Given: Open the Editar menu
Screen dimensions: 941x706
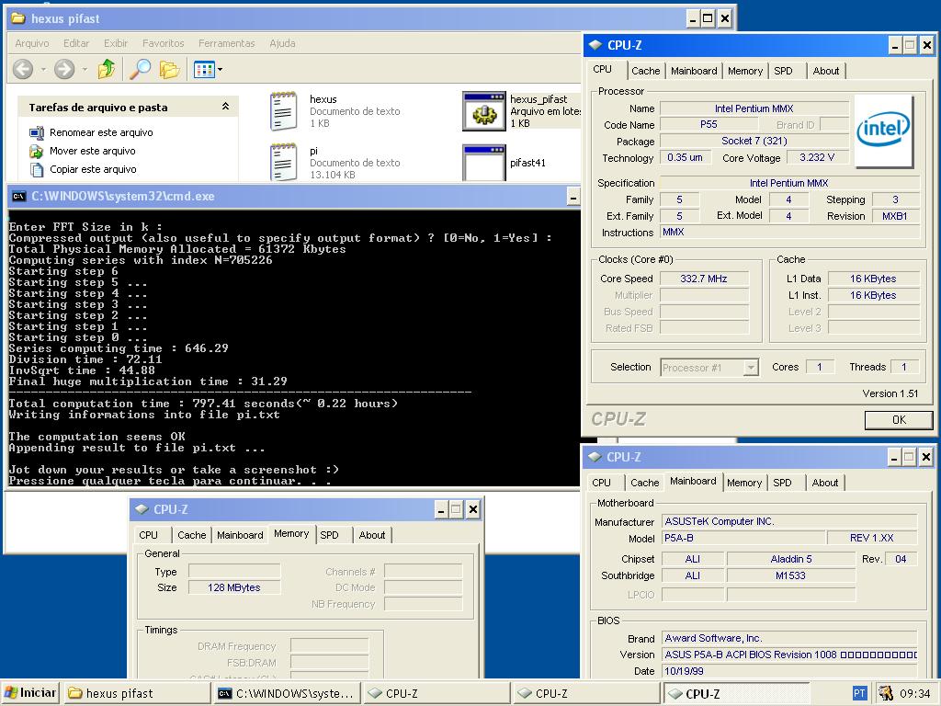Looking at the screenshot, I should point(76,43).
